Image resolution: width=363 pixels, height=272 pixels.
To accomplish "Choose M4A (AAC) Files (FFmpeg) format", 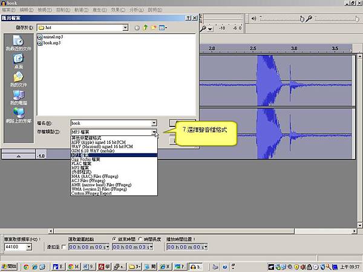I will (114, 176).
